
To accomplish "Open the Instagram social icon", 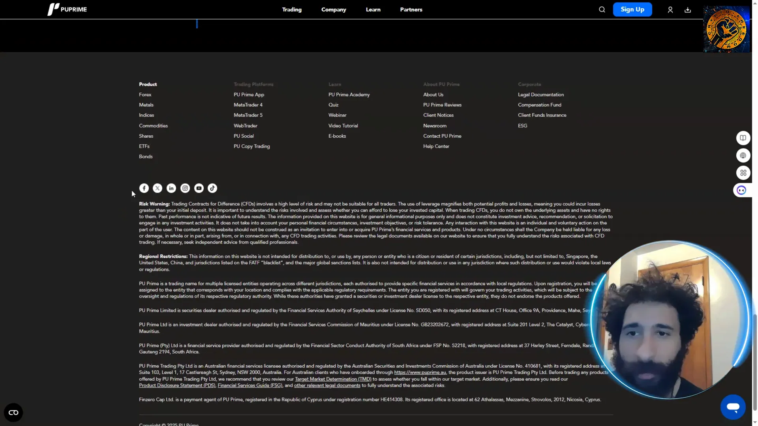I will click(x=185, y=188).
